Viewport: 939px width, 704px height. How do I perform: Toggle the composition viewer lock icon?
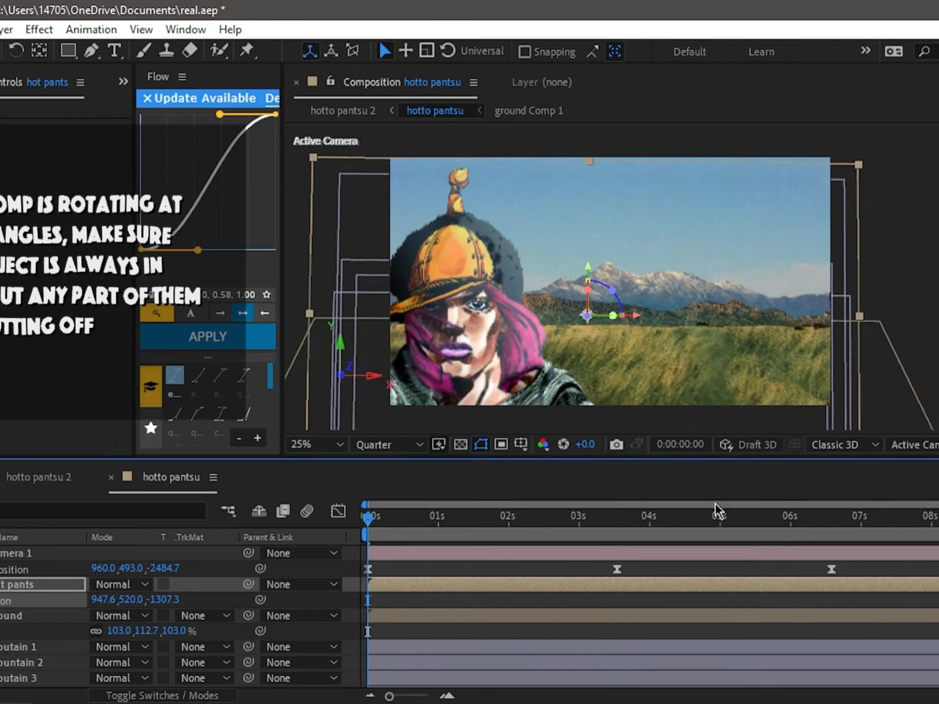point(331,81)
